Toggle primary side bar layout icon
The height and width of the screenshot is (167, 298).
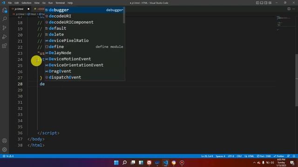[x=257, y=3]
